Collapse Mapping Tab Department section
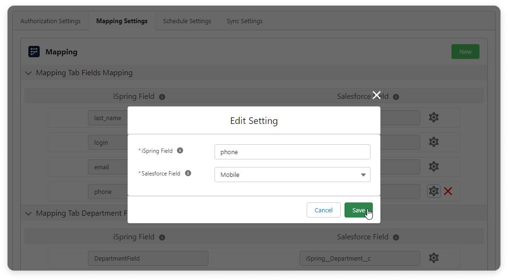The image size is (508, 280). pyautogui.click(x=28, y=213)
